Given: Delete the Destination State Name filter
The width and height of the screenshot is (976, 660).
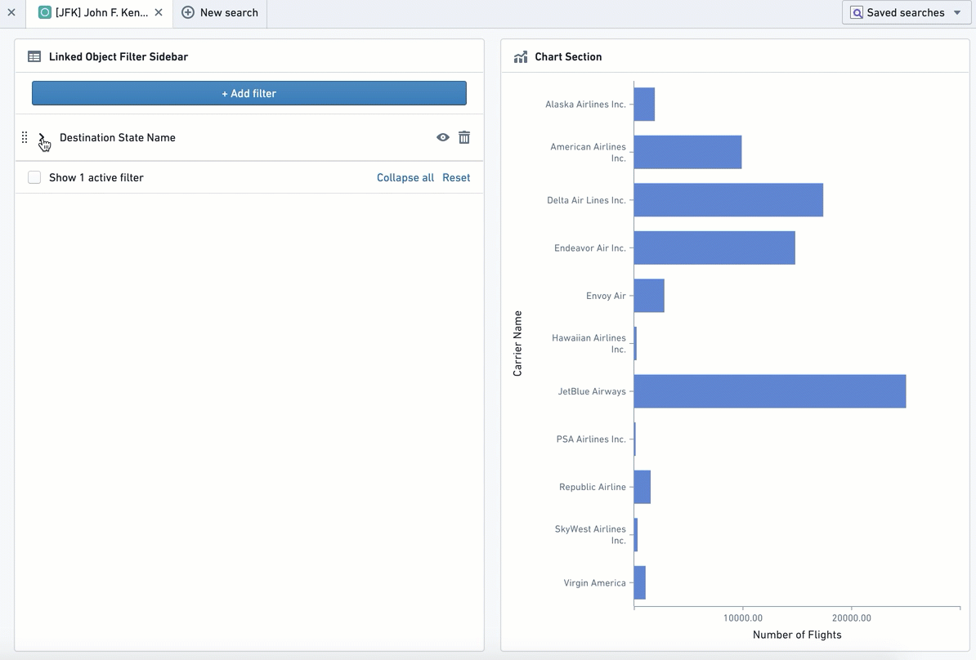Looking at the screenshot, I should tap(464, 137).
